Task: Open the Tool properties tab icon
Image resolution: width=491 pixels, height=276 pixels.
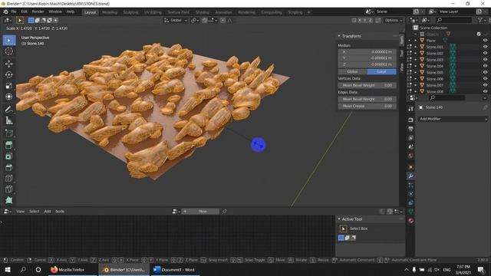Action: (411, 109)
